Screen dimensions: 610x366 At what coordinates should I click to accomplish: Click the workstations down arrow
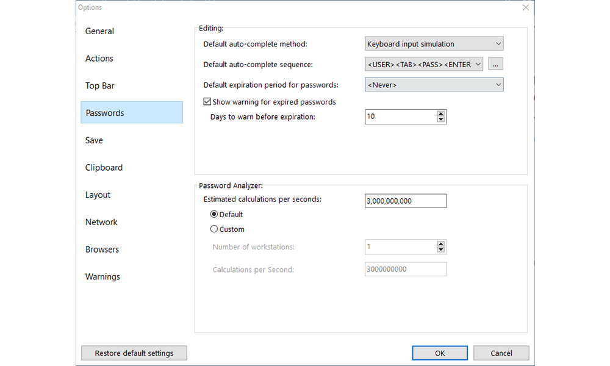[441, 249]
